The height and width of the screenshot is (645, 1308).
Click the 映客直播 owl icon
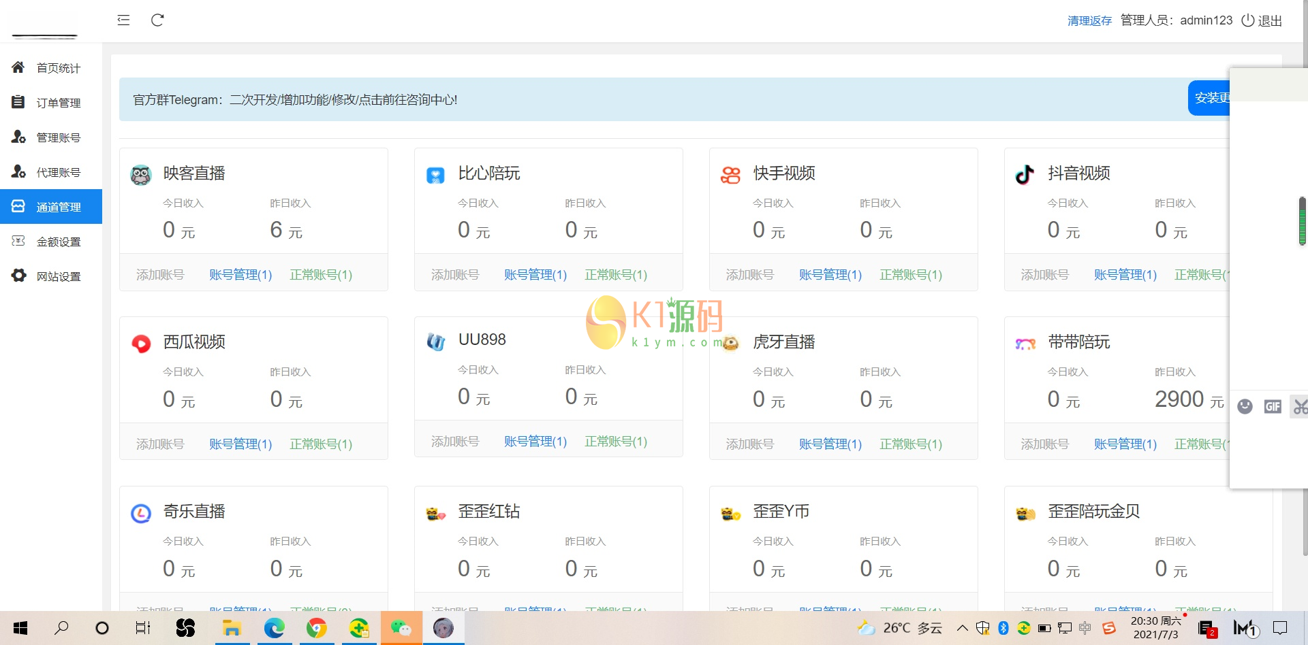[x=141, y=174]
